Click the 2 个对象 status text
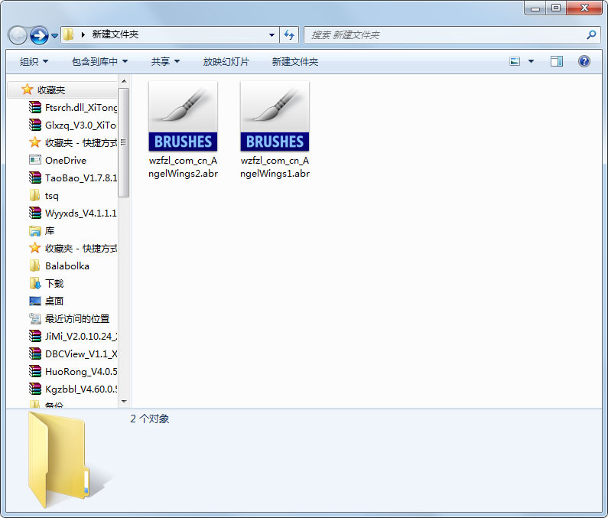 coord(150,419)
